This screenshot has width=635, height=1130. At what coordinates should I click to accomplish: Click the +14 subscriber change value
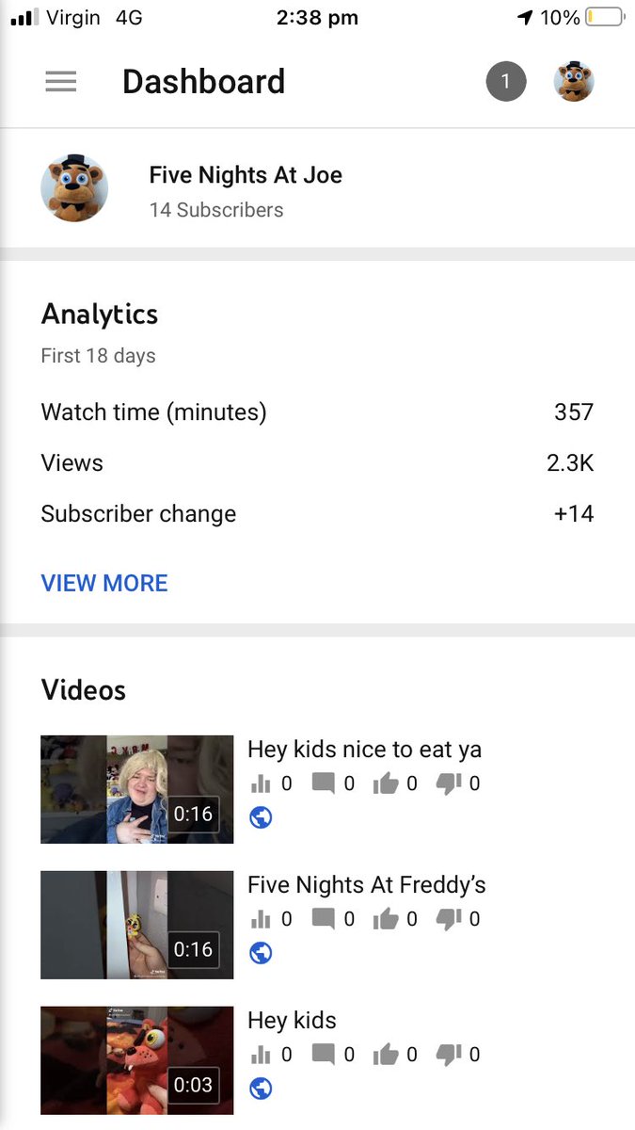pyautogui.click(x=574, y=514)
